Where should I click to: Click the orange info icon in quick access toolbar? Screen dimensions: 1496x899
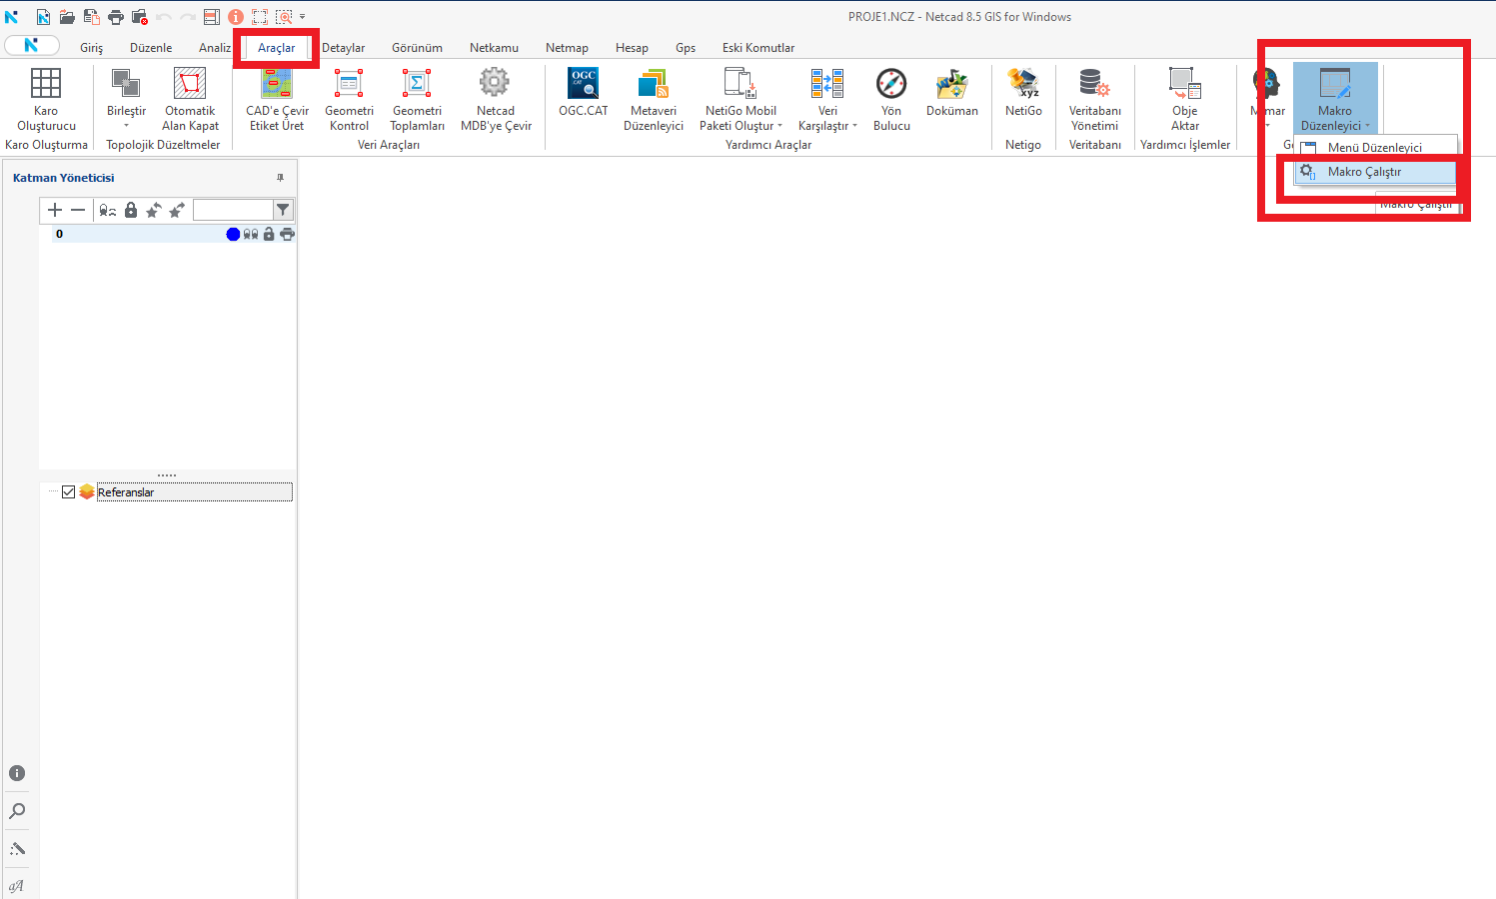coord(236,17)
